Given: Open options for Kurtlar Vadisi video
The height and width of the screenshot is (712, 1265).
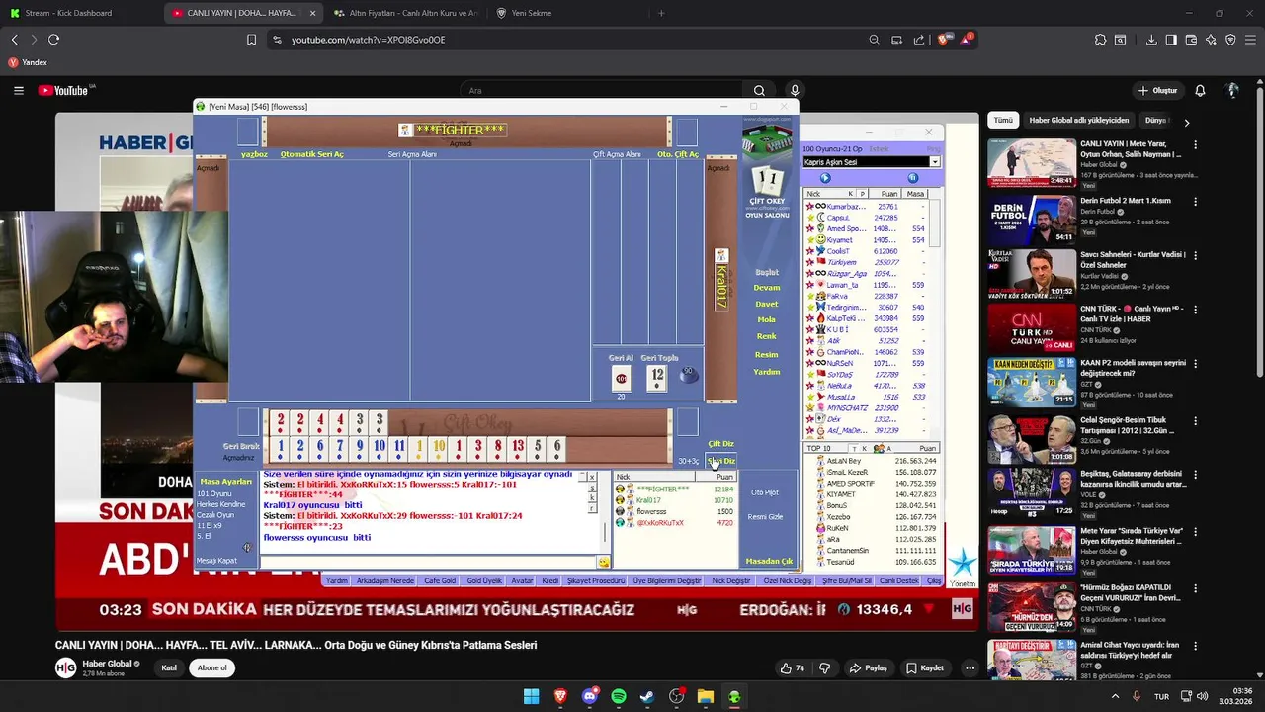Looking at the screenshot, I should point(1195,254).
